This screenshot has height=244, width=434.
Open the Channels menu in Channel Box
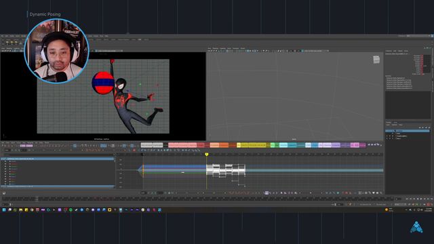(x=389, y=51)
